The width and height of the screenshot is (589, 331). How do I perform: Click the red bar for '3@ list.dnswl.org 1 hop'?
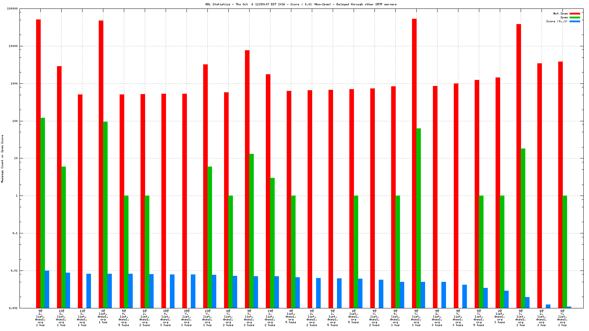pyautogui.click(x=101, y=163)
